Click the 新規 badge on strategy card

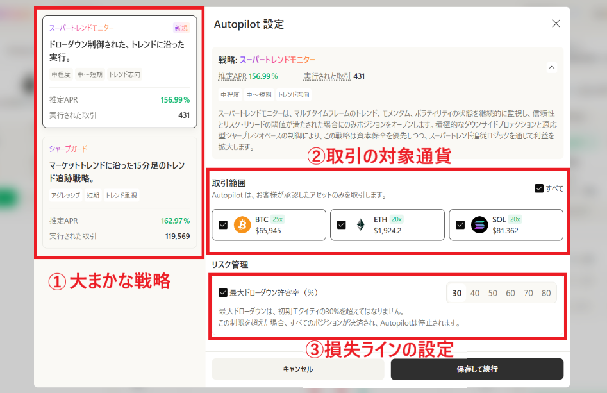[x=181, y=28]
